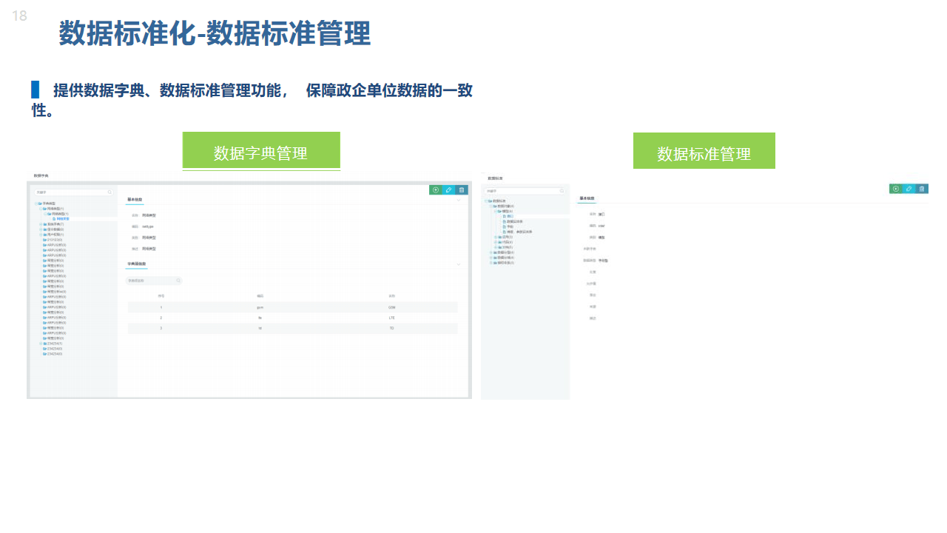Expand the 用户权限(1) tree node
947x533 pixels.
[x=41, y=235]
